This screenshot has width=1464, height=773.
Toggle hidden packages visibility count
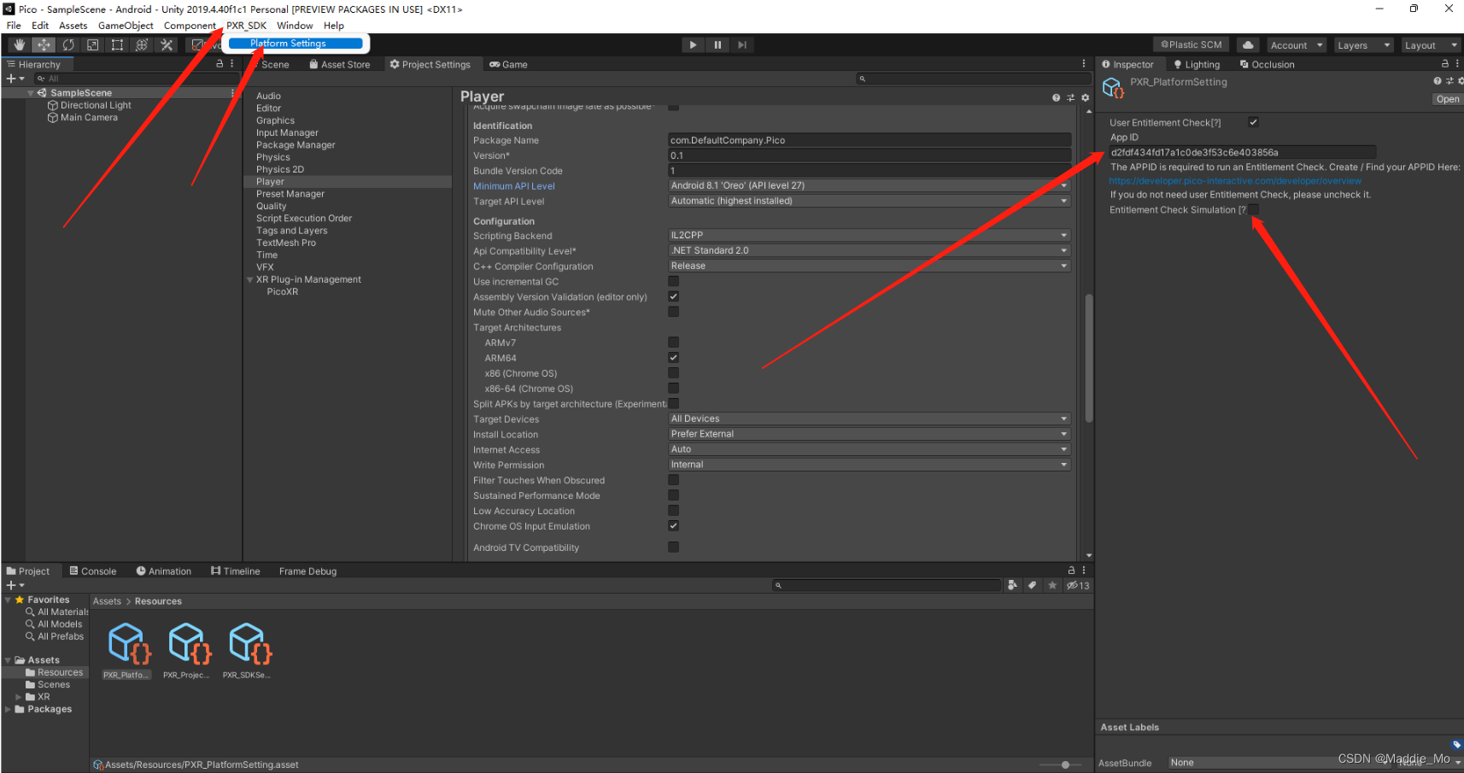pyautogui.click(x=1078, y=585)
